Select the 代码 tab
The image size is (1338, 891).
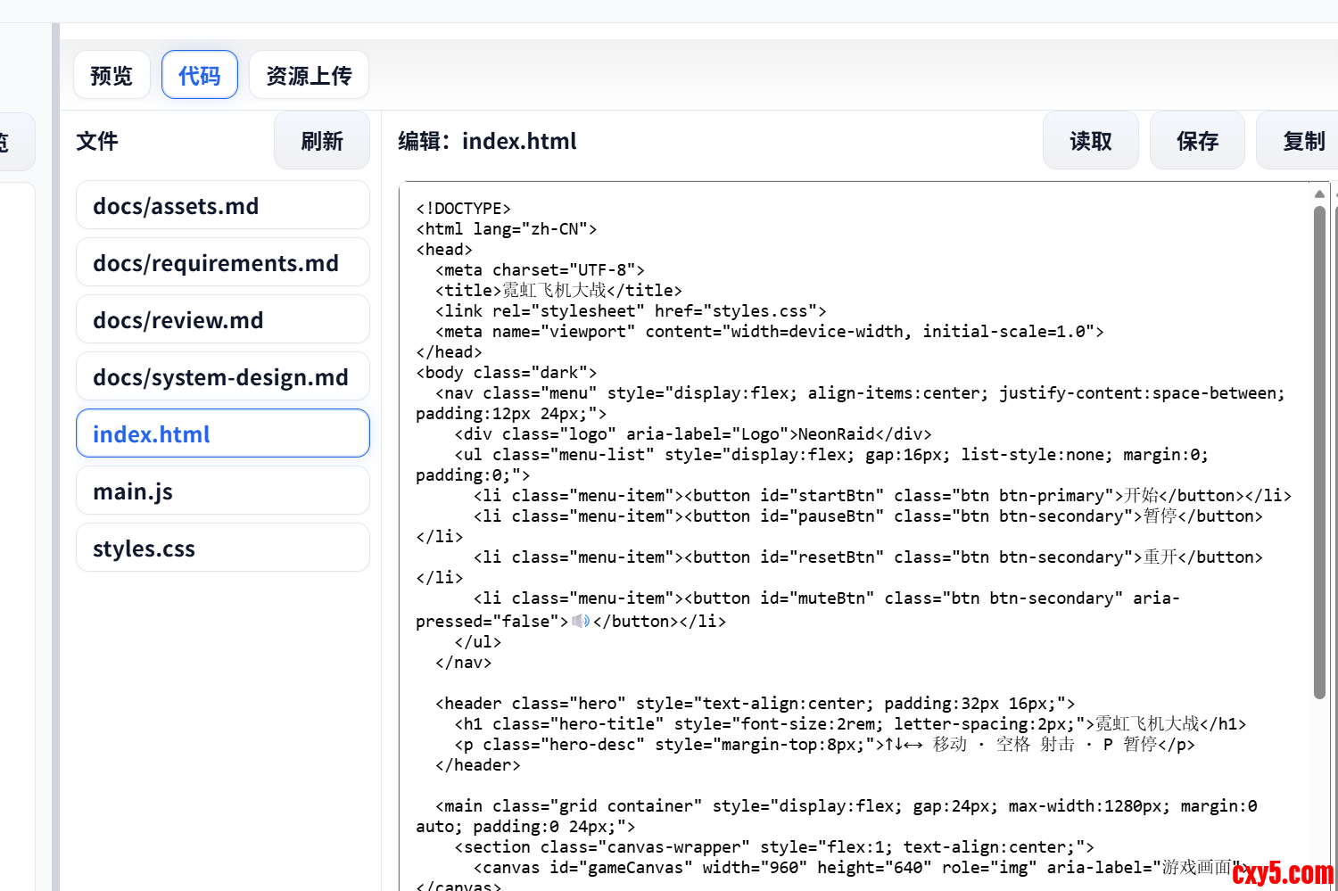tap(200, 76)
